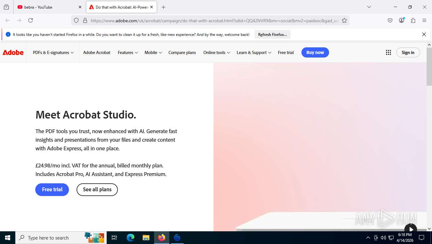Show hidden system tray icons
This screenshot has height=244, width=432.
click(x=368, y=238)
